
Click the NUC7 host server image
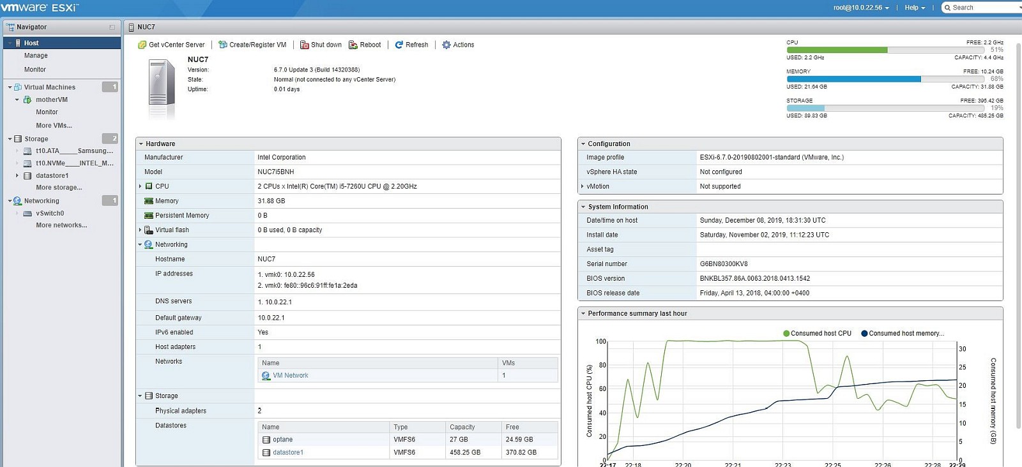(162, 89)
